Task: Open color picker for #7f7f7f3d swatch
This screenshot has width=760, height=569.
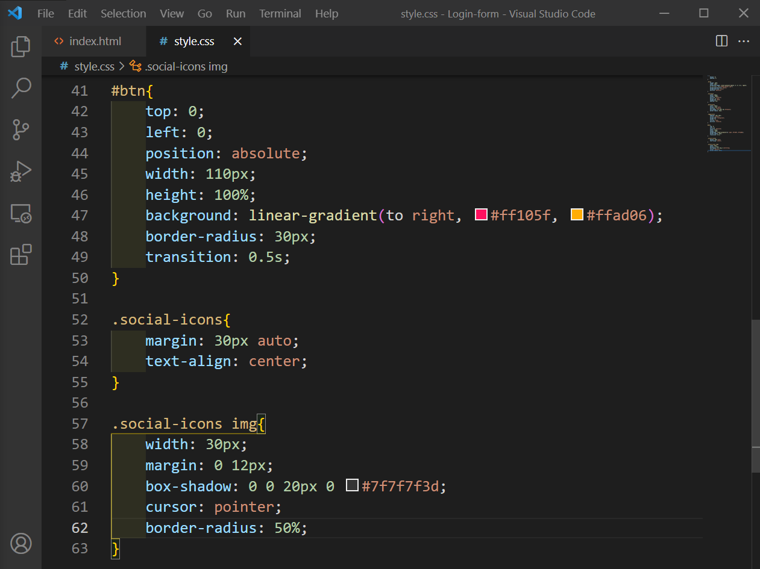Action: [x=353, y=485]
